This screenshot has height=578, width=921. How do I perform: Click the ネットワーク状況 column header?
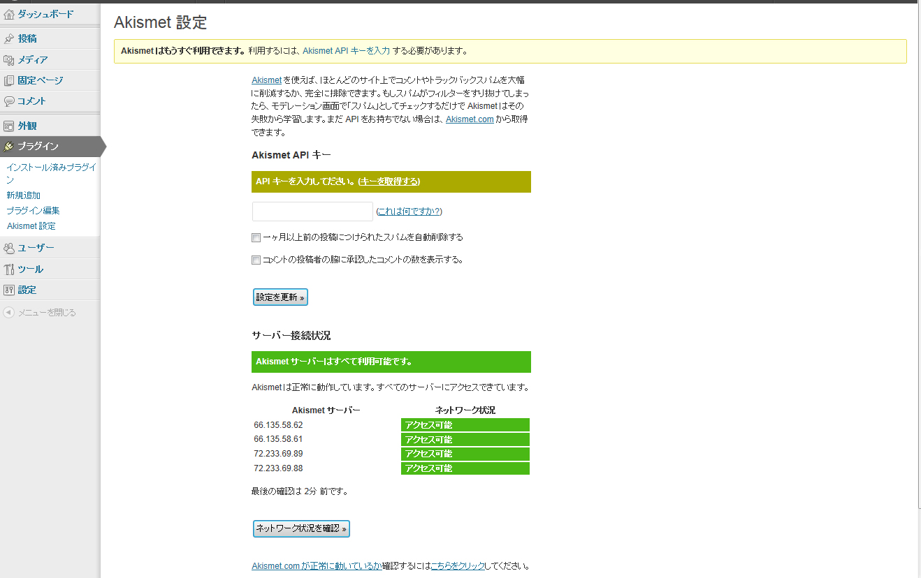pos(465,410)
